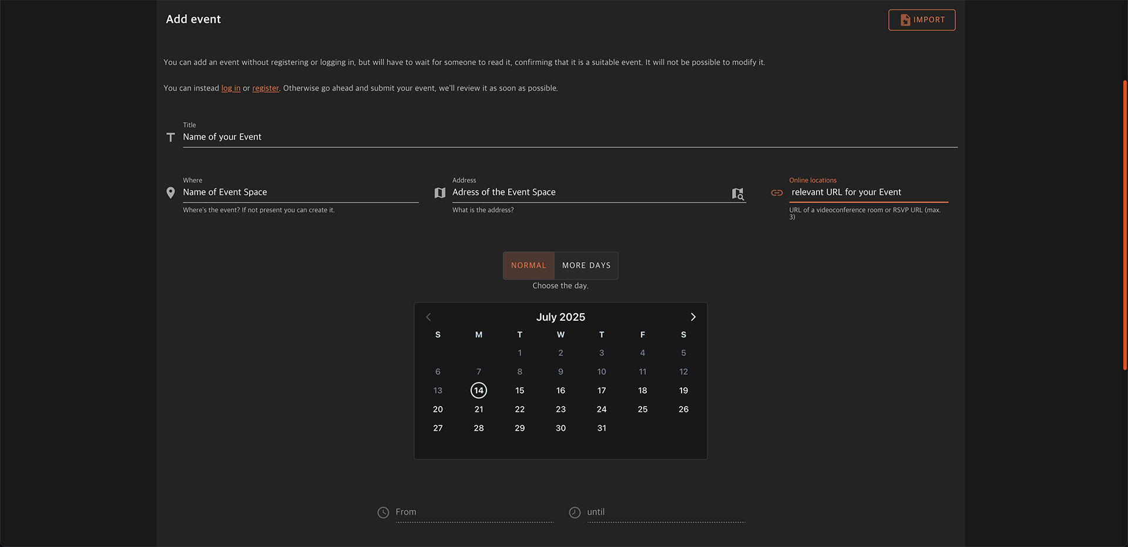Click the title T icon
The image size is (1128, 547).
pos(170,137)
